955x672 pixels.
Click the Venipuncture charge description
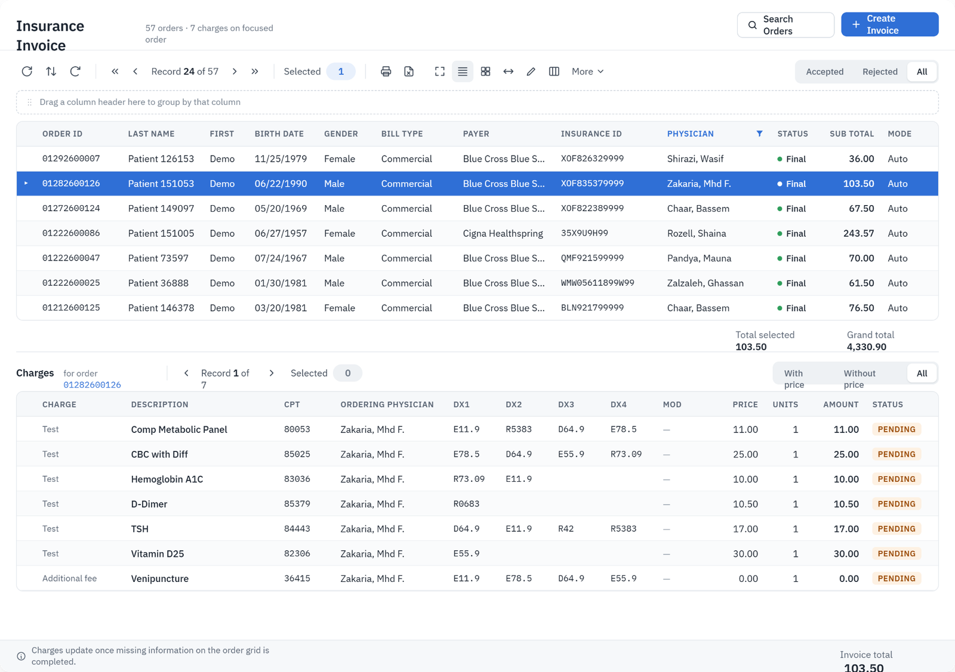coord(160,578)
